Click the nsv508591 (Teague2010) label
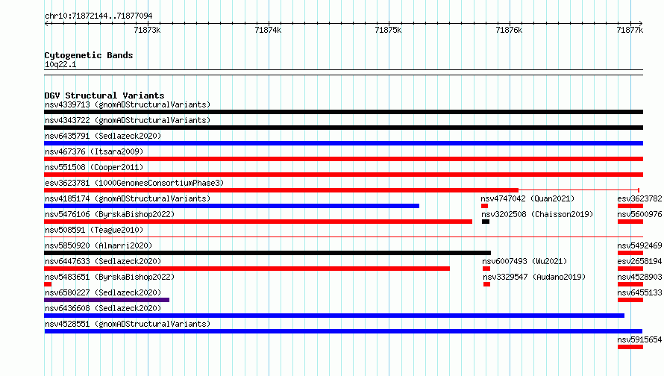The image size is (664, 376). 94,230
